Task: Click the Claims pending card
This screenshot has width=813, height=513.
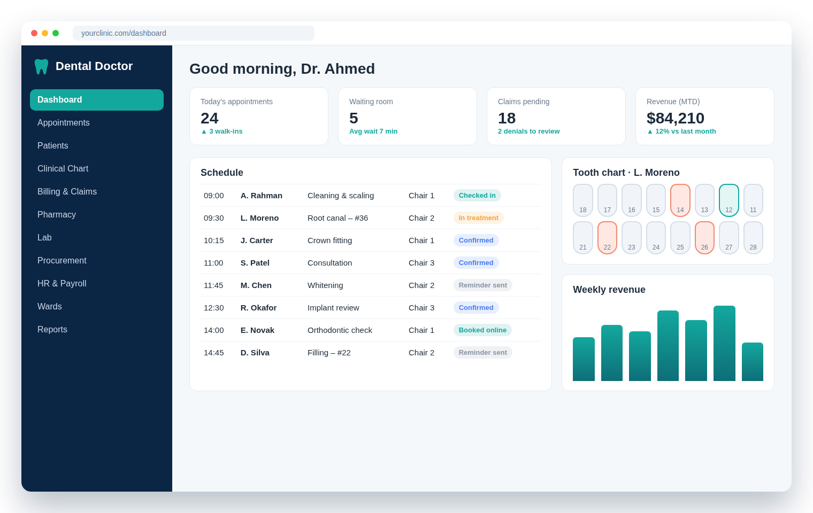Action: point(556,116)
